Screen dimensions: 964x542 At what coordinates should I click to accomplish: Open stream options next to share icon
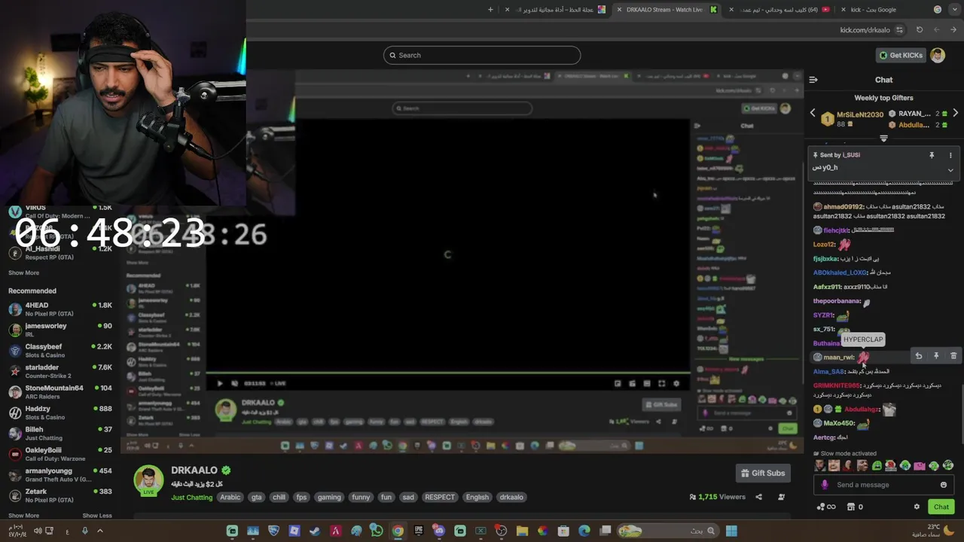(x=781, y=497)
